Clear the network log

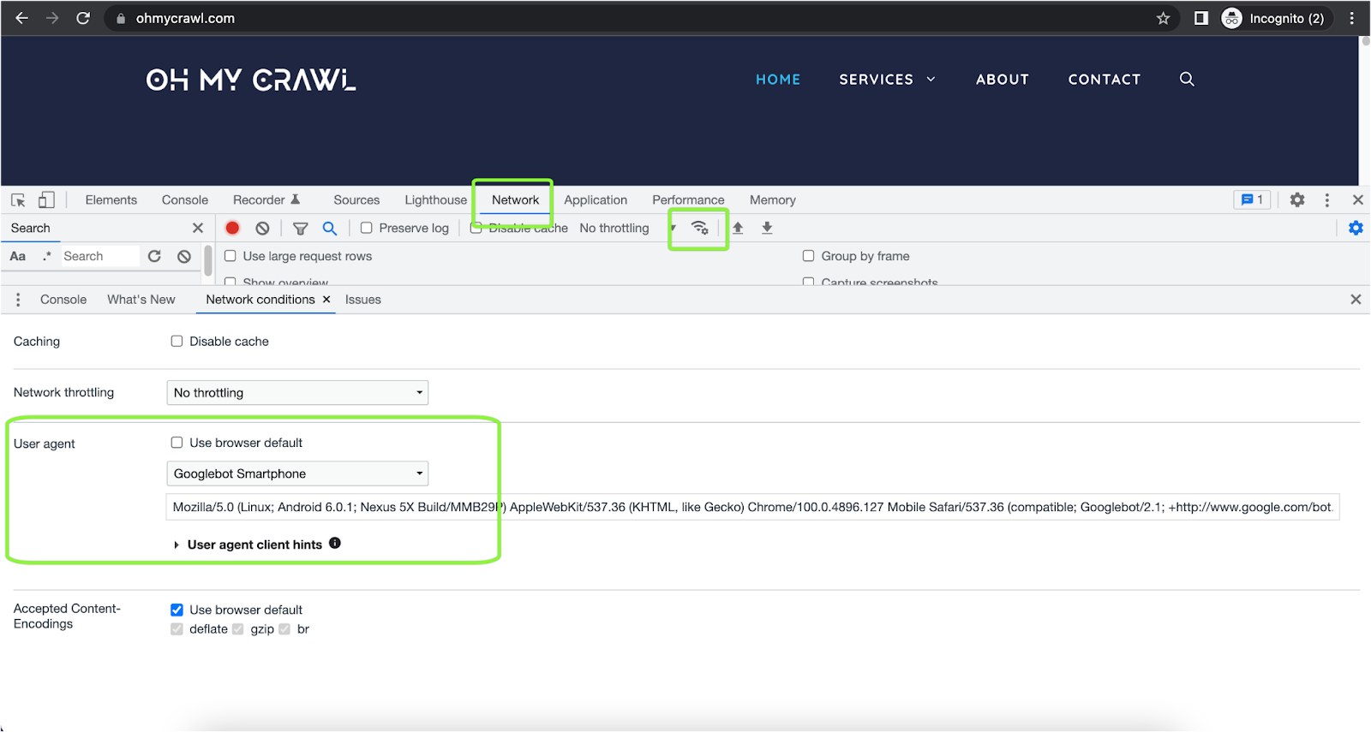tap(263, 228)
